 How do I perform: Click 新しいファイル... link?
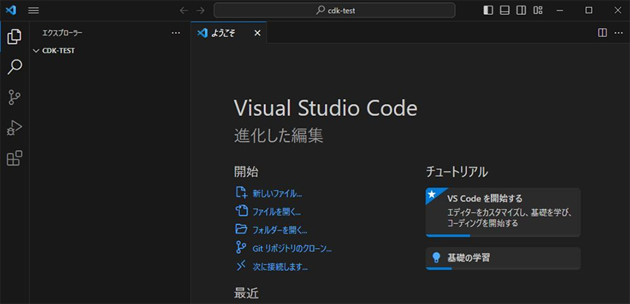point(277,194)
